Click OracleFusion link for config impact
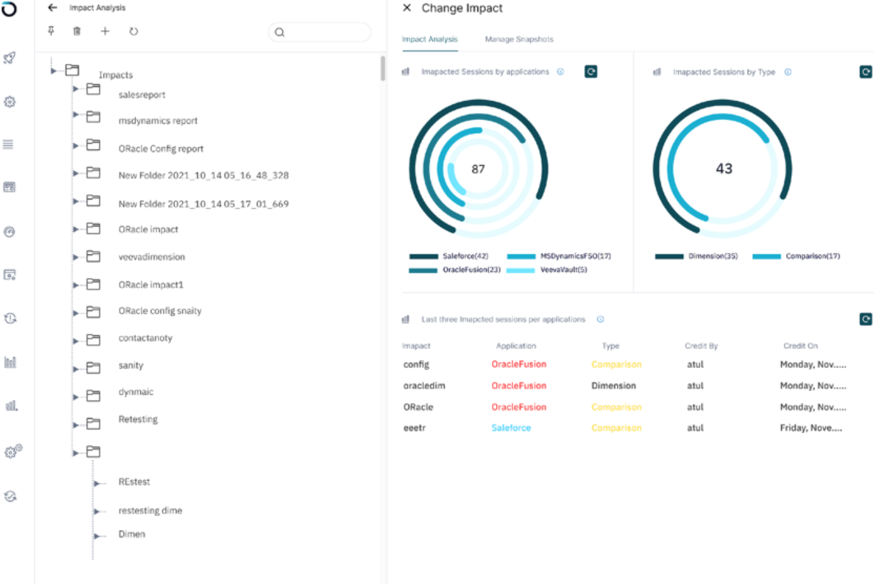Image resolution: width=876 pixels, height=584 pixels. pyautogui.click(x=518, y=364)
